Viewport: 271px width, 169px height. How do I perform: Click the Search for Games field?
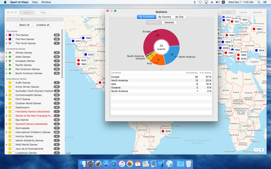pyautogui.click(x=35, y=19)
